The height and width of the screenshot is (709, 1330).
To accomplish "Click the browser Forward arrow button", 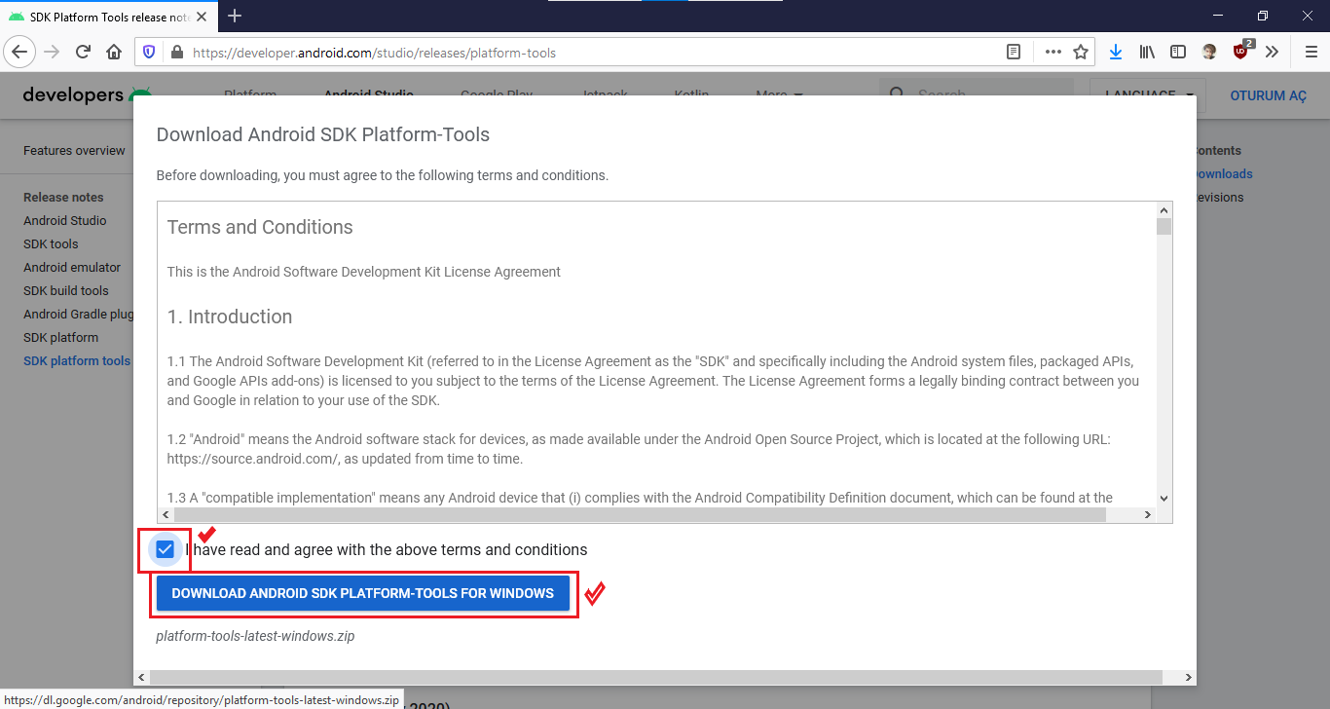I will pyautogui.click(x=52, y=52).
